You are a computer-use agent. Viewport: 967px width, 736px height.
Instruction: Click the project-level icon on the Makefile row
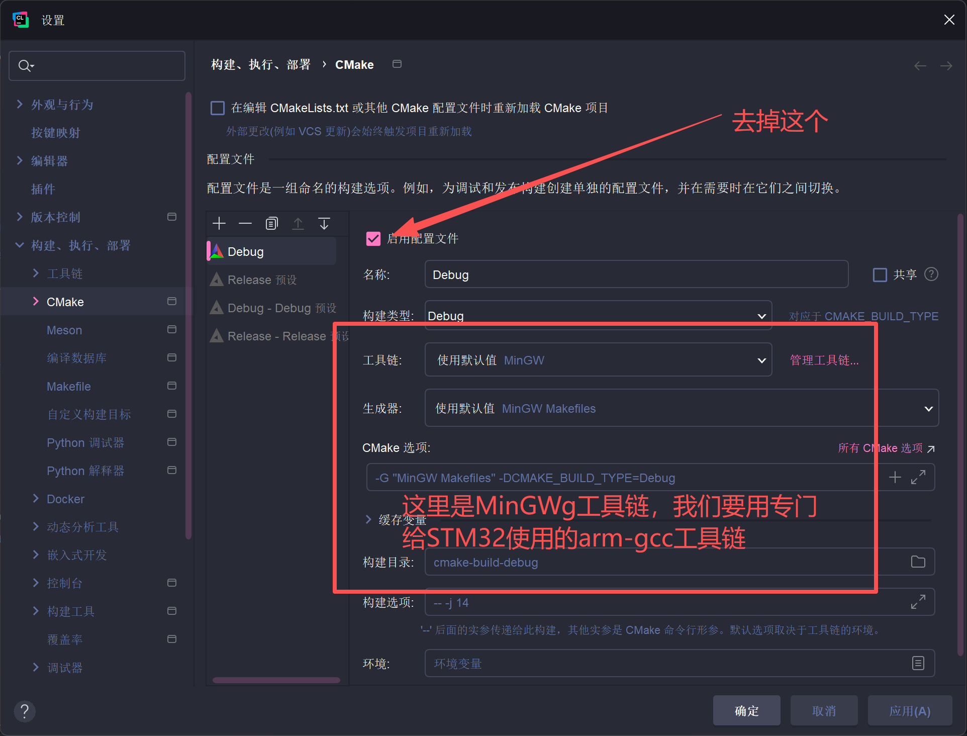point(172,386)
